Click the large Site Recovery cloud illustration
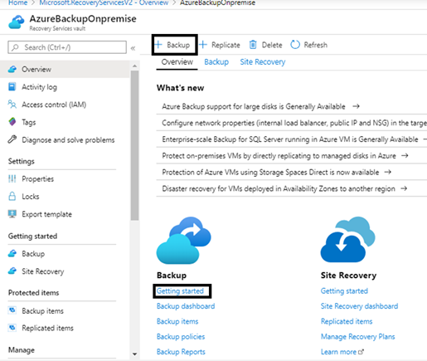 coord(347,240)
